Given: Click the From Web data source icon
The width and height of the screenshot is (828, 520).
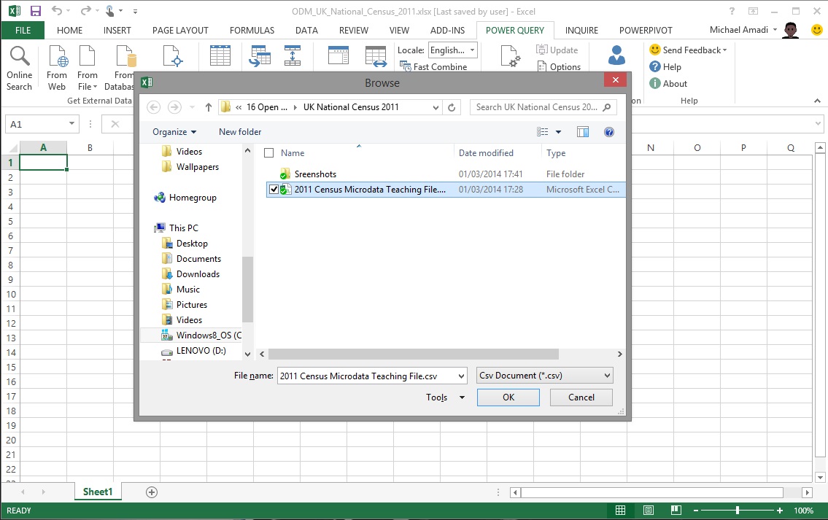Looking at the screenshot, I should point(58,56).
